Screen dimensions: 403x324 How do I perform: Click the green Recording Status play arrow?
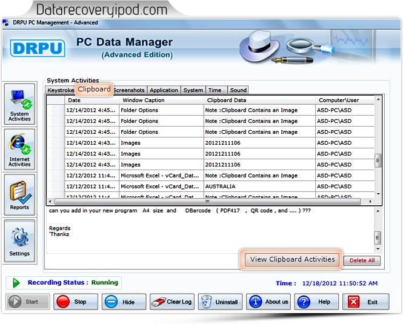16,283
